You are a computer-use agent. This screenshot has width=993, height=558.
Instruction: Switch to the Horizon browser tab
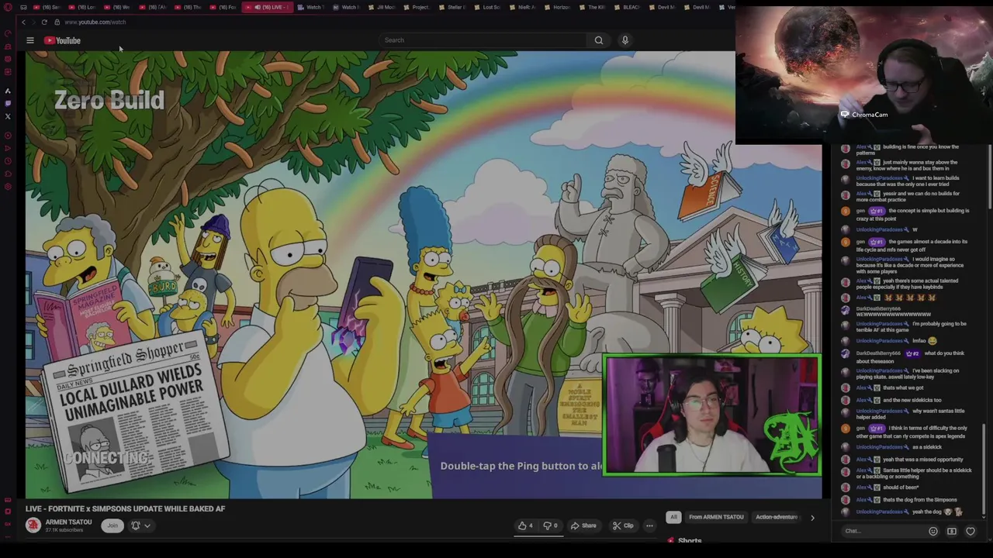point(557,7)
